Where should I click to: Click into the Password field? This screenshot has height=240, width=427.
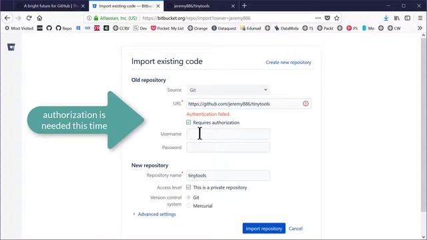click(x=228, y=147)
